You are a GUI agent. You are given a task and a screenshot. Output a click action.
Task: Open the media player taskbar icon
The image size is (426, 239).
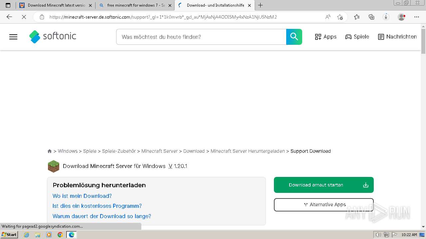(x=49, y=235)
